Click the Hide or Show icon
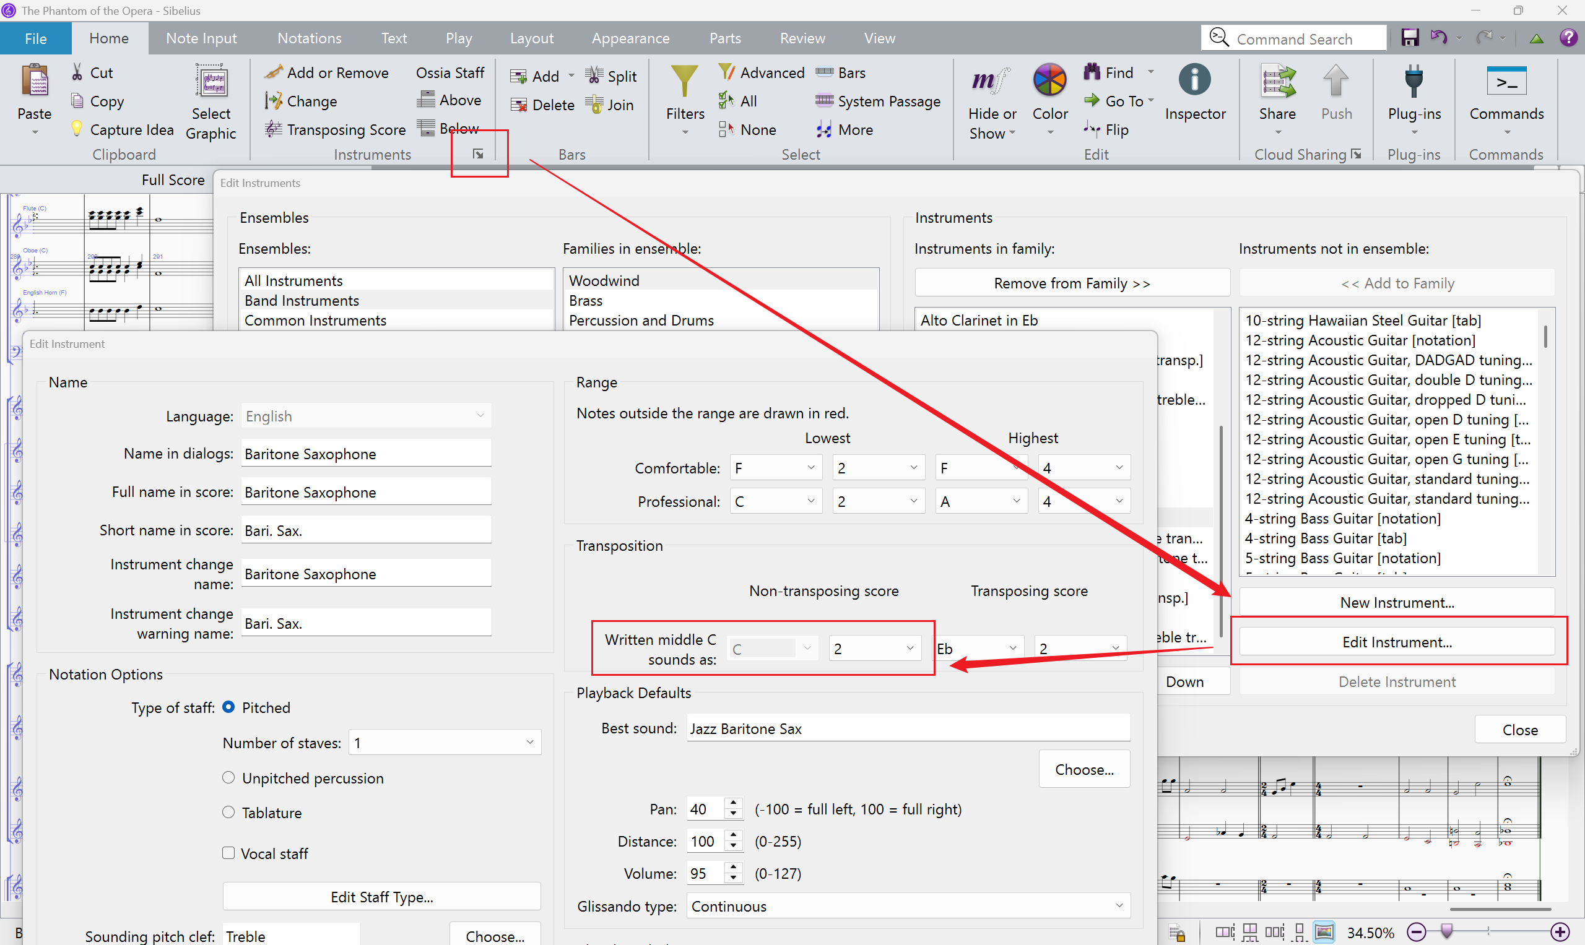 pyautogui.click(x=991, y=82)
